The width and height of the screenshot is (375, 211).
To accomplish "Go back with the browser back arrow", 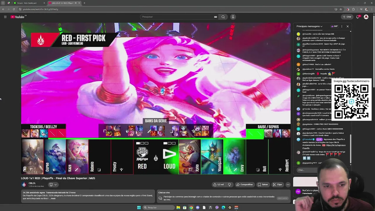I will [3, 9].
